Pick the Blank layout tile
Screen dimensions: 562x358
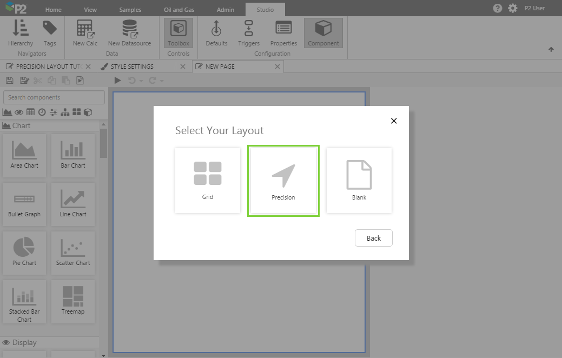(x=359, y=181)
